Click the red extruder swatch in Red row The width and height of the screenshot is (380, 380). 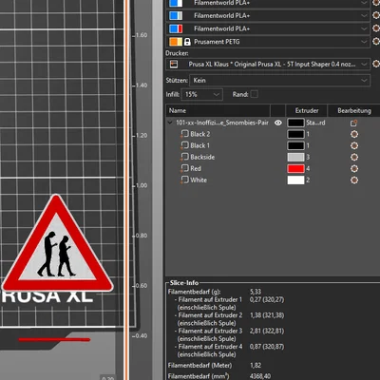295,168
